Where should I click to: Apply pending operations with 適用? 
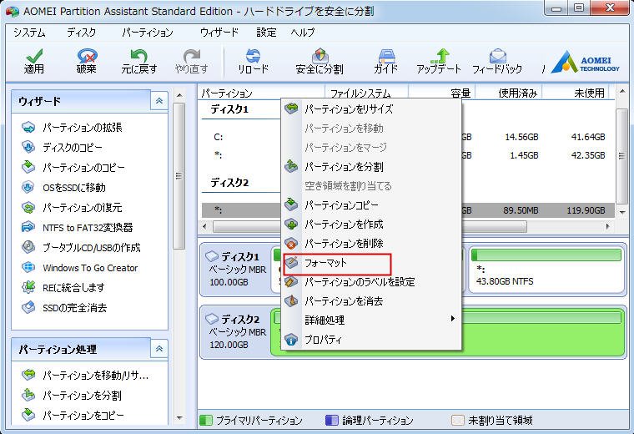(x=34, y=62)
